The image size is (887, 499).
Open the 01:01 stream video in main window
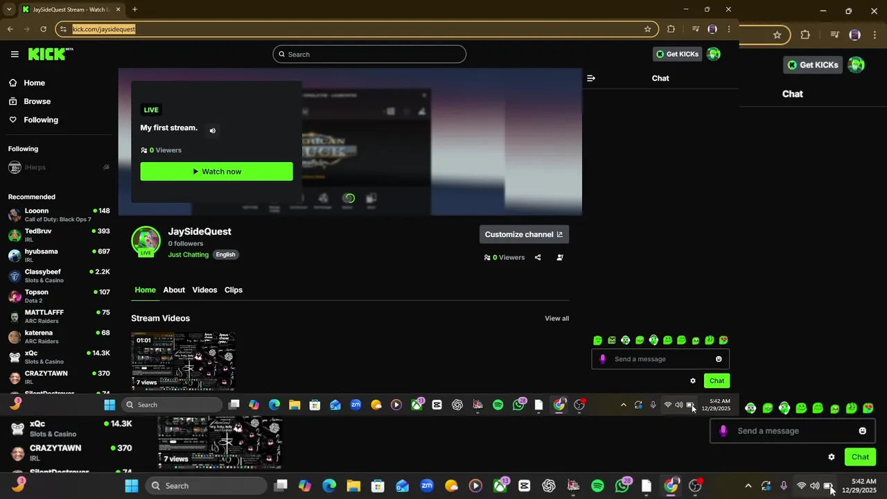point(183,361)
